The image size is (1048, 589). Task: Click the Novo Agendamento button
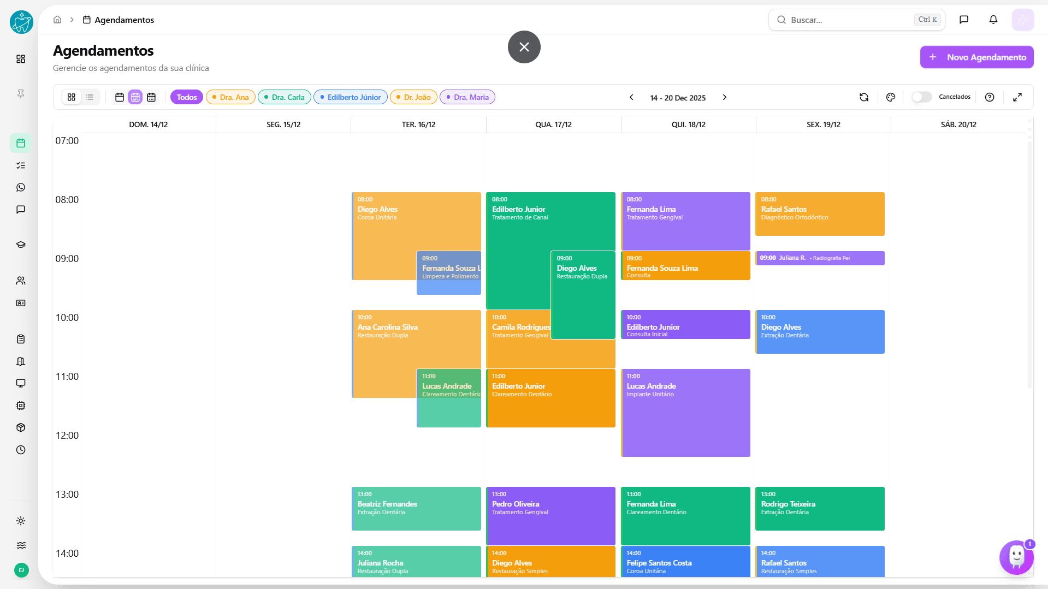click(976, 57)
